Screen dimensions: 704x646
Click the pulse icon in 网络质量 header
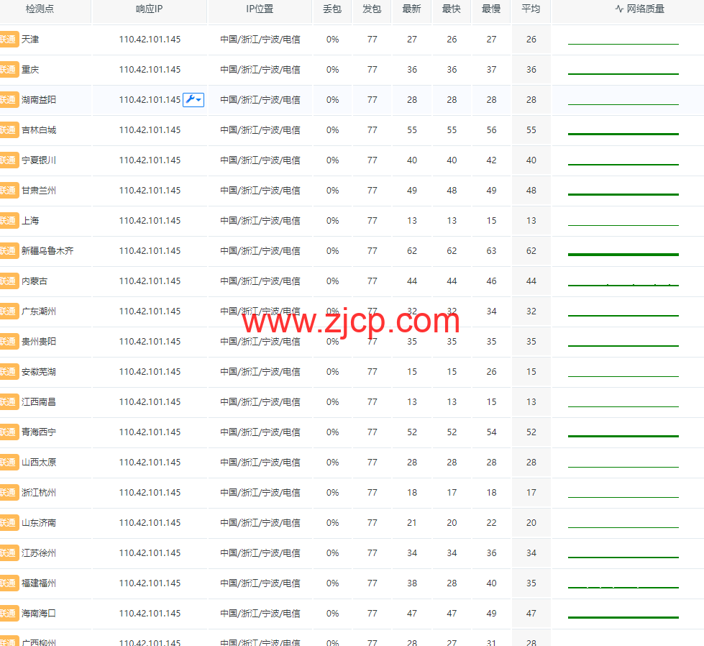[619, 9]
